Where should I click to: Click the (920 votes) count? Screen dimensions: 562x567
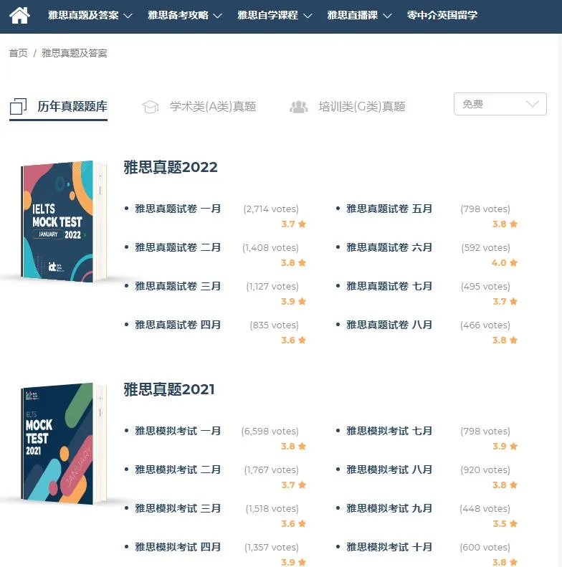tap(485, 470)
